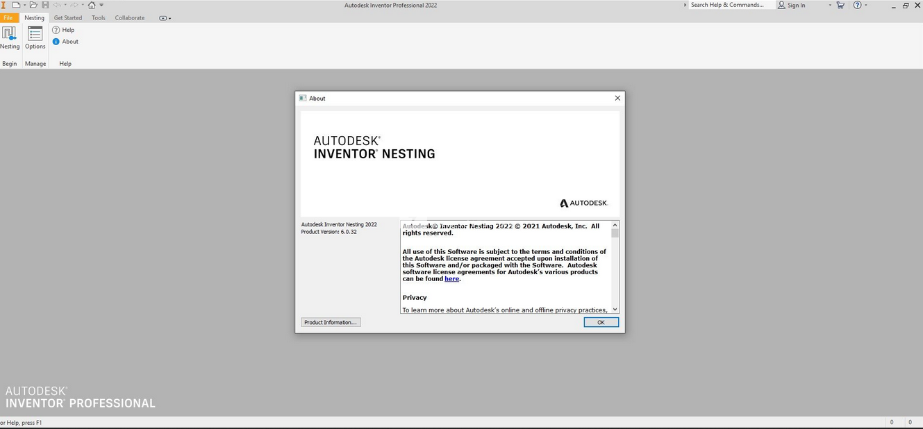Click the license text scroll up arrow
This screenshot has width=923, height=429.
point(615,225)
